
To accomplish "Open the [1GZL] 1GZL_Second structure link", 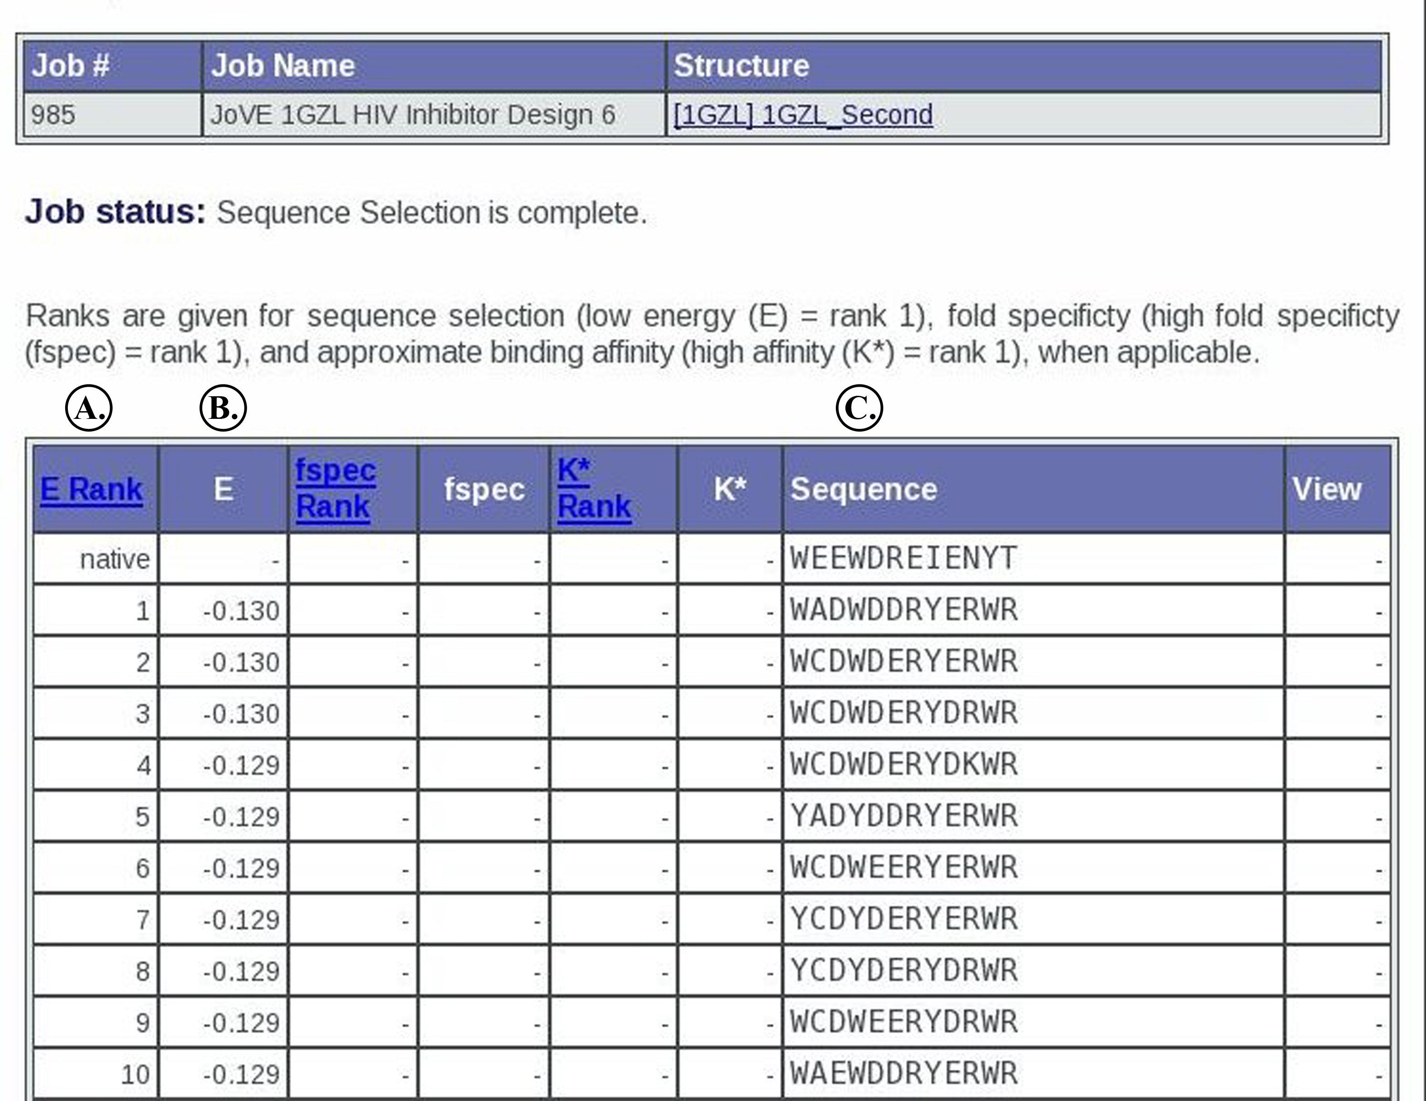I will (x=802, y=115).
